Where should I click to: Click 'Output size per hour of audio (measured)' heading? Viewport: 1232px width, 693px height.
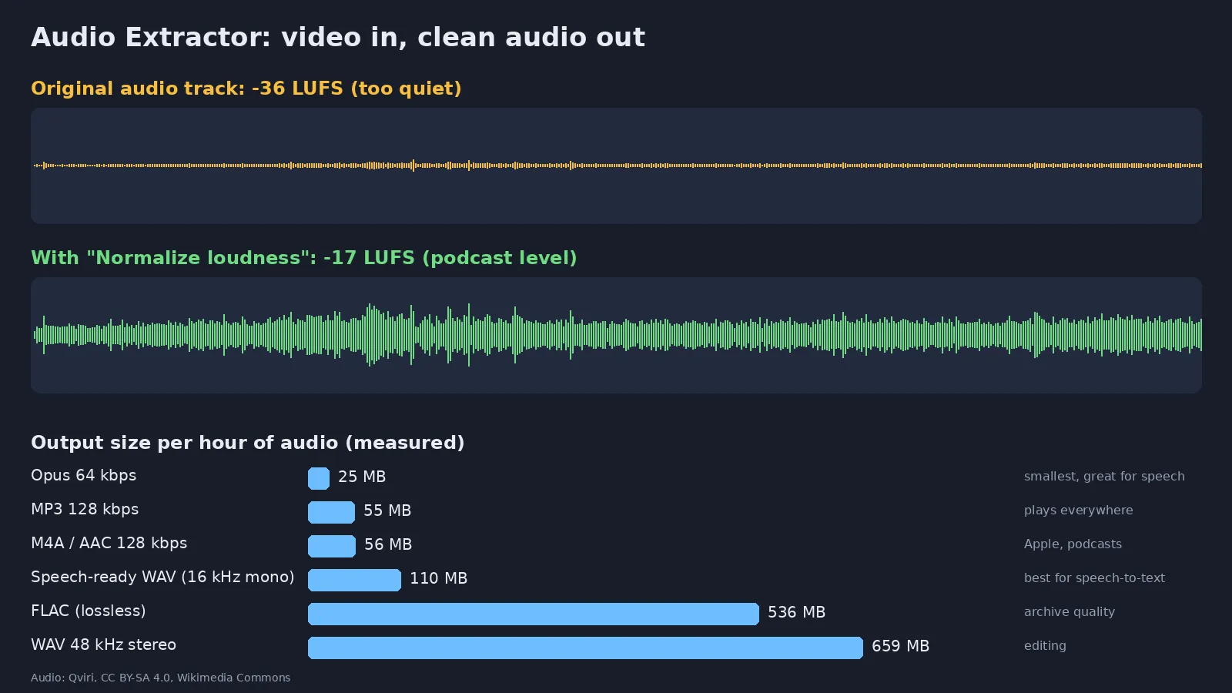click(x=248, y=443)
